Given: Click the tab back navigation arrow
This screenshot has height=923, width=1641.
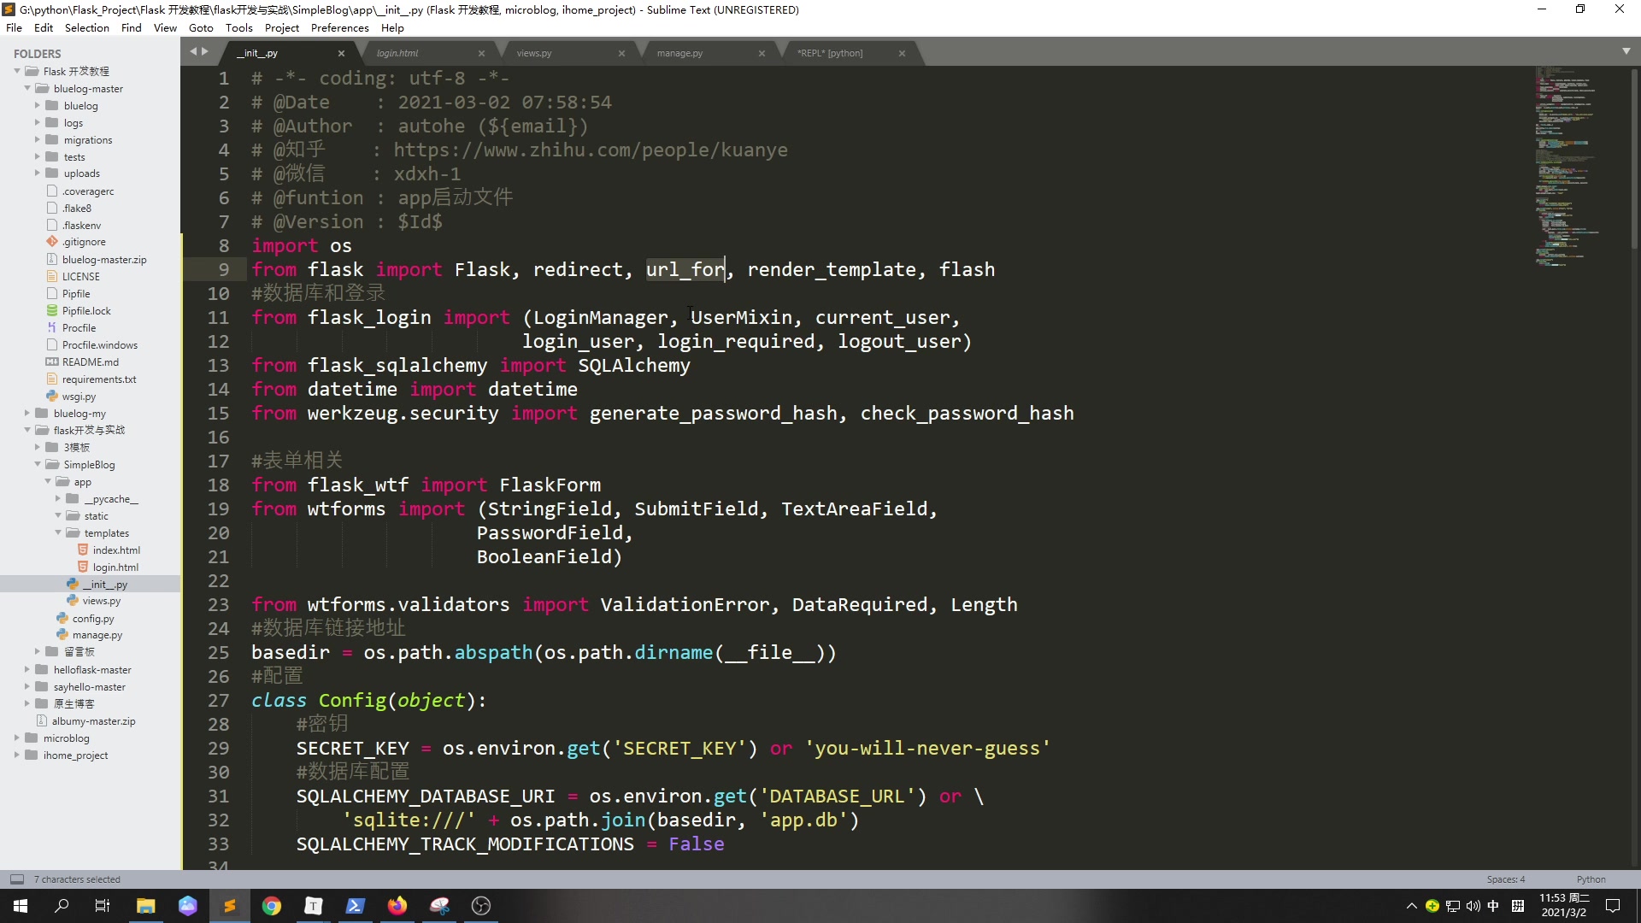Looking at the screenshot, I should (x=193, y=51).
